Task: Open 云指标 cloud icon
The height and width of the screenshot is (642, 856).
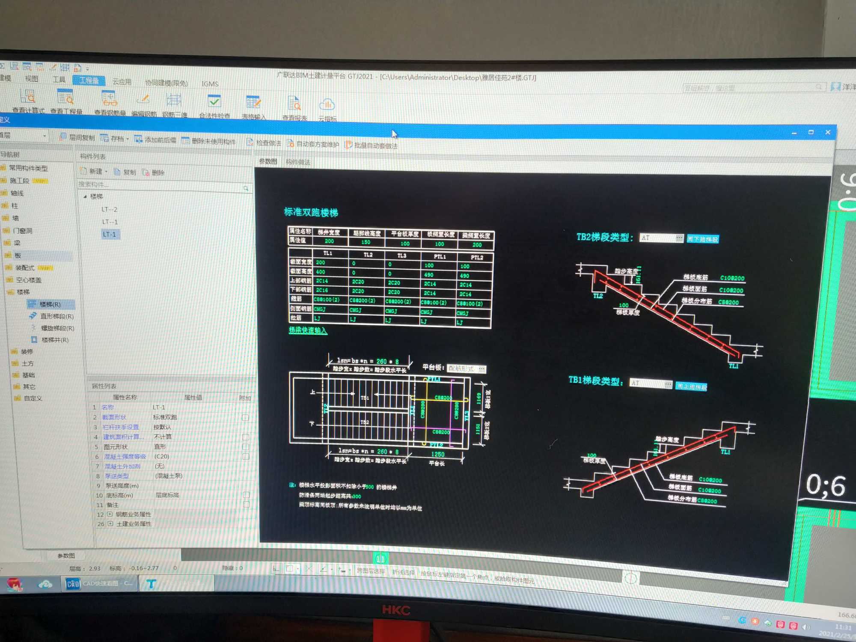Action: coord(327,110)
